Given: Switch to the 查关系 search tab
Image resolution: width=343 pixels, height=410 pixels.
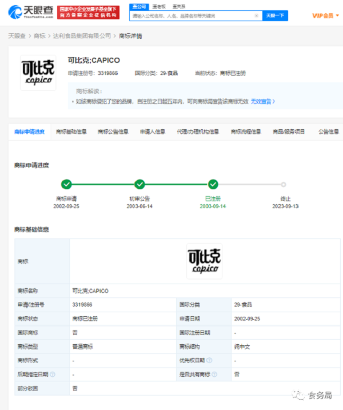Looking at the screenshot, I should pos(179,6).
